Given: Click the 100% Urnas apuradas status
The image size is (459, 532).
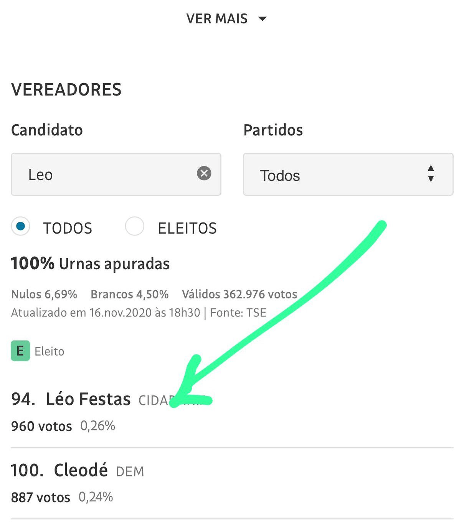Looking at the screenshot, I should coord(90,264).
